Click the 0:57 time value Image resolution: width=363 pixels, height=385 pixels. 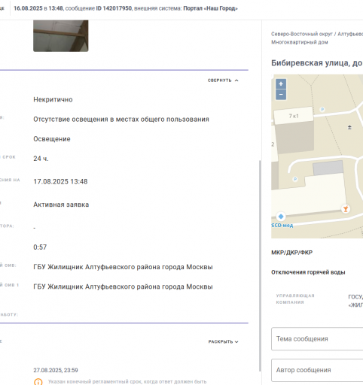coord(40,247)
